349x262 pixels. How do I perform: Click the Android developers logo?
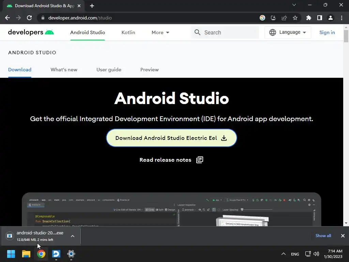click(31, 32)
